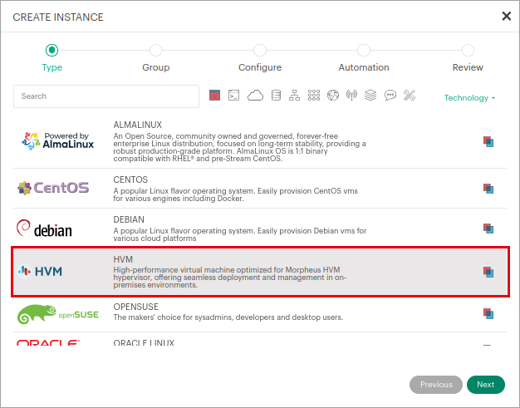Jump to the Automation wizard step
Image resolution: width=520 pixels, height=408 pixels.
click(x=364, y=67)
